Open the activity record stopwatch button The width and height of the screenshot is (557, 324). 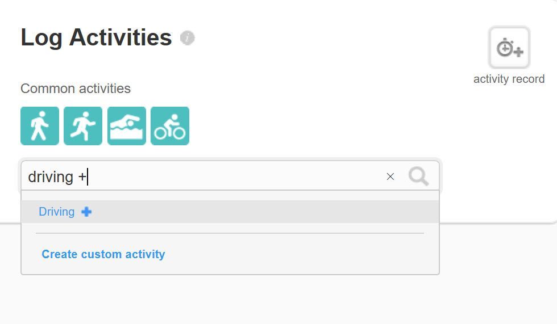click(x=509, y=48)
